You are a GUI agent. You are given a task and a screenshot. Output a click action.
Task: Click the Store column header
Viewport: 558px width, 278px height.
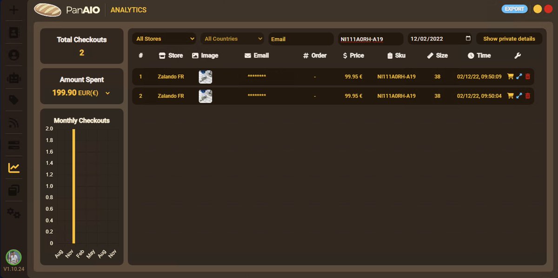click(x=171, y=56)
